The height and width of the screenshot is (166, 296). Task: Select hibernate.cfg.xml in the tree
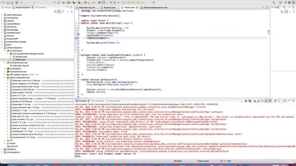pyautogui.click(x=20, y=65)
